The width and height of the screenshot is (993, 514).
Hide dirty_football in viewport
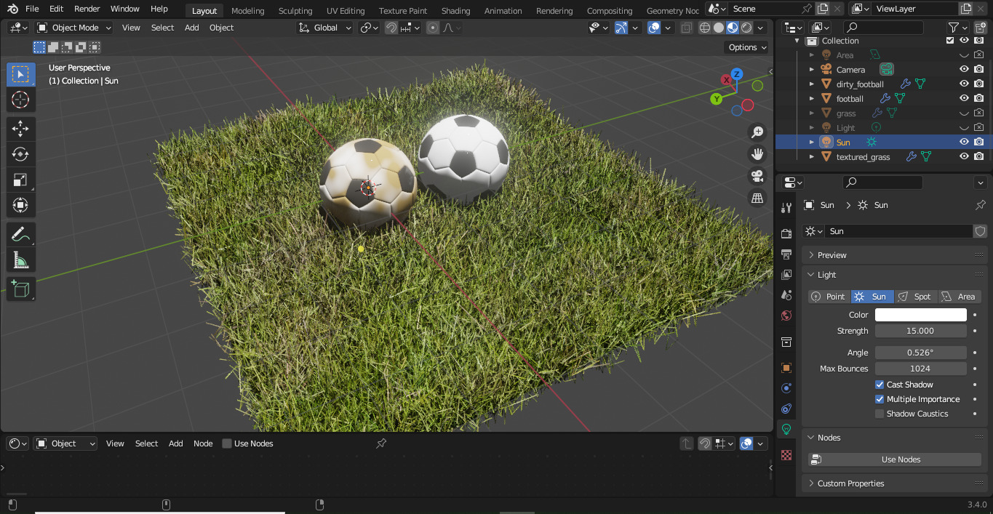964,84
